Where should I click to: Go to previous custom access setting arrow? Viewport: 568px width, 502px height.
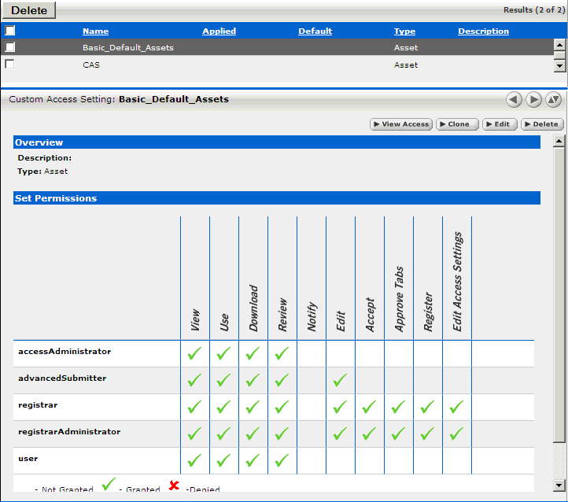tap(514, 100)
